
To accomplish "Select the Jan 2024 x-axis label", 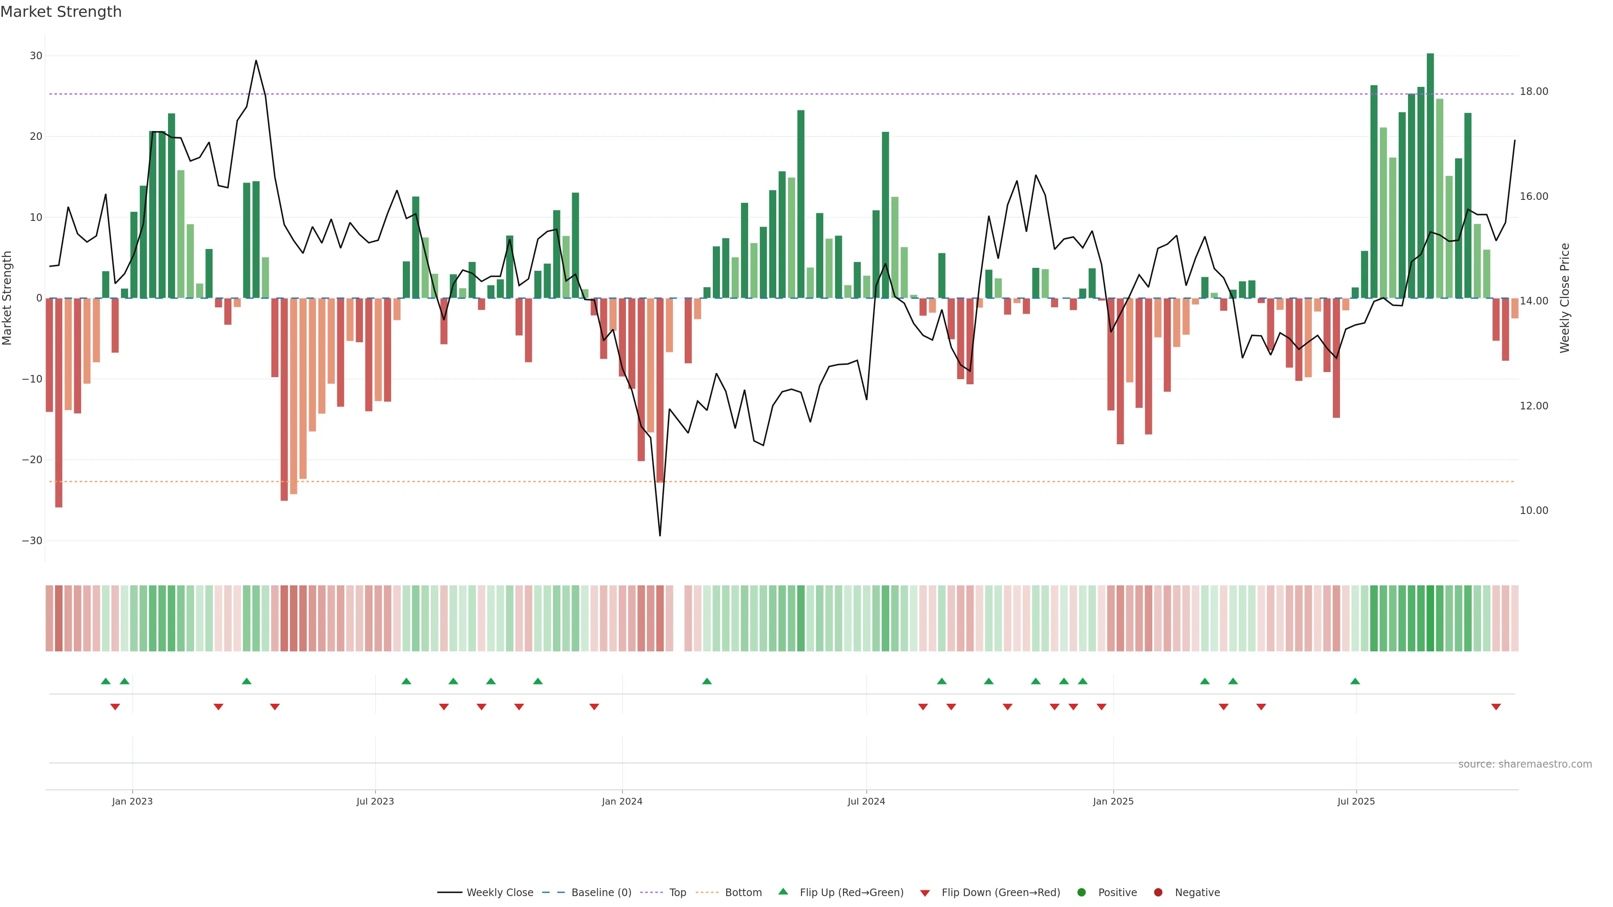I will (x=622, y=801).
